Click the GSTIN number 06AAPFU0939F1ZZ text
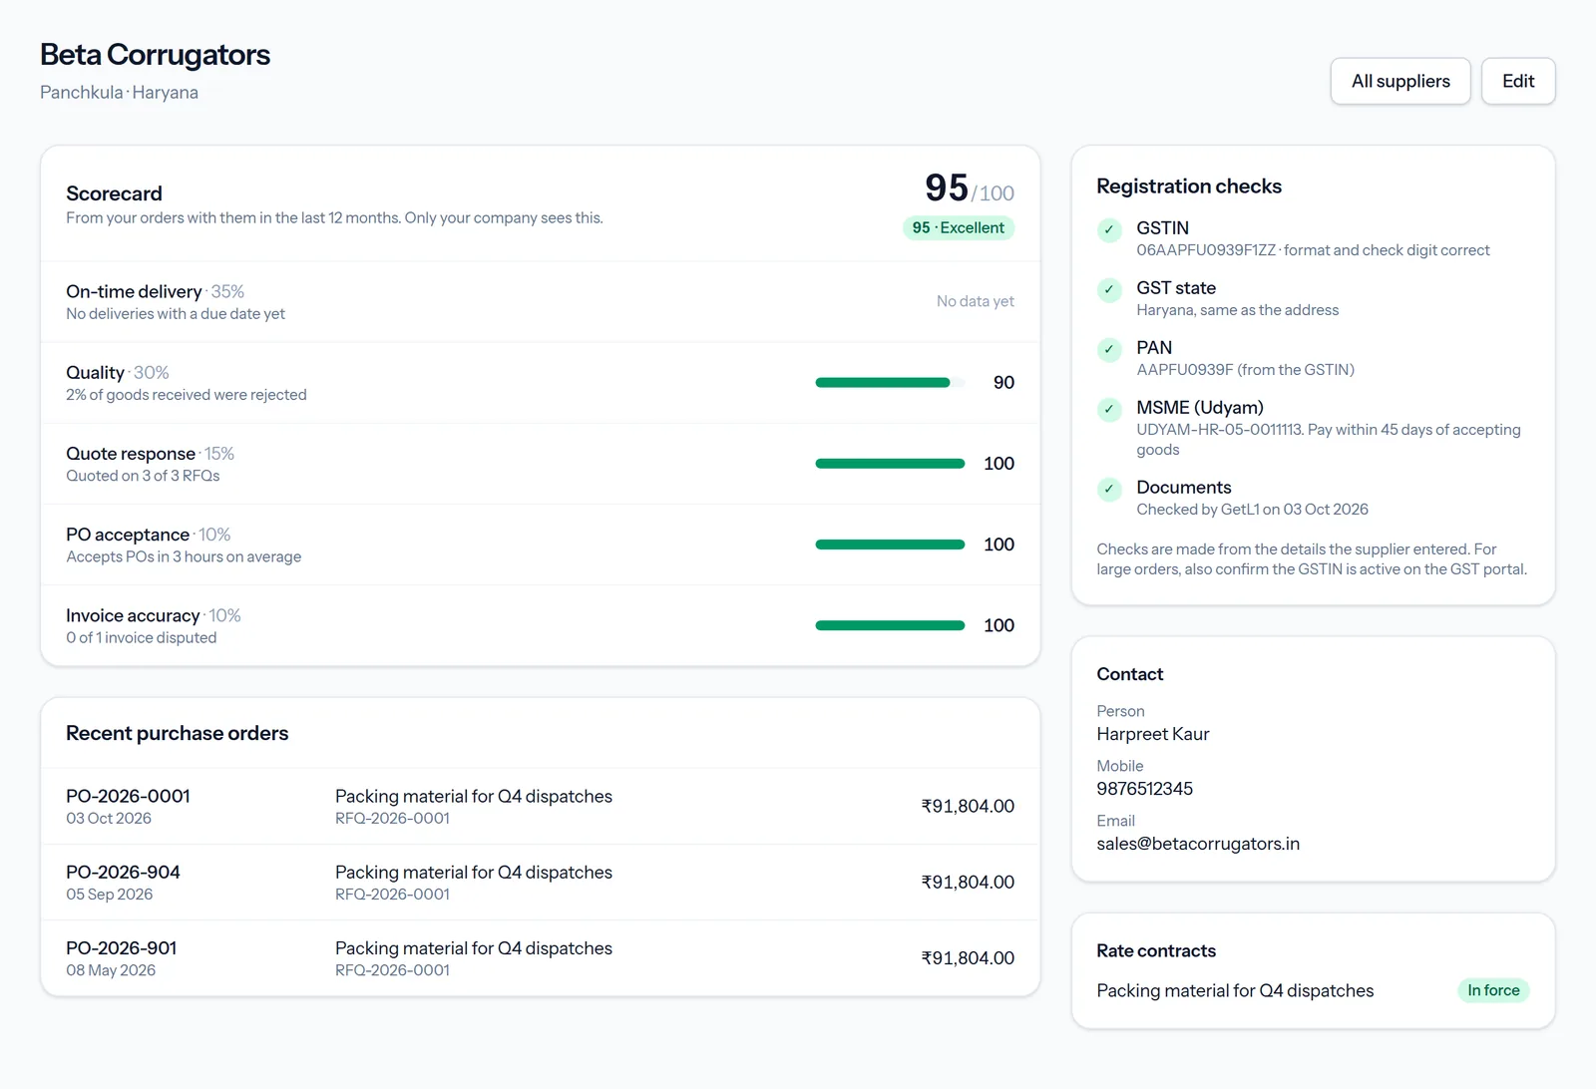Viewport: 1596px width, 1089px height. (x=1206, y=250)
